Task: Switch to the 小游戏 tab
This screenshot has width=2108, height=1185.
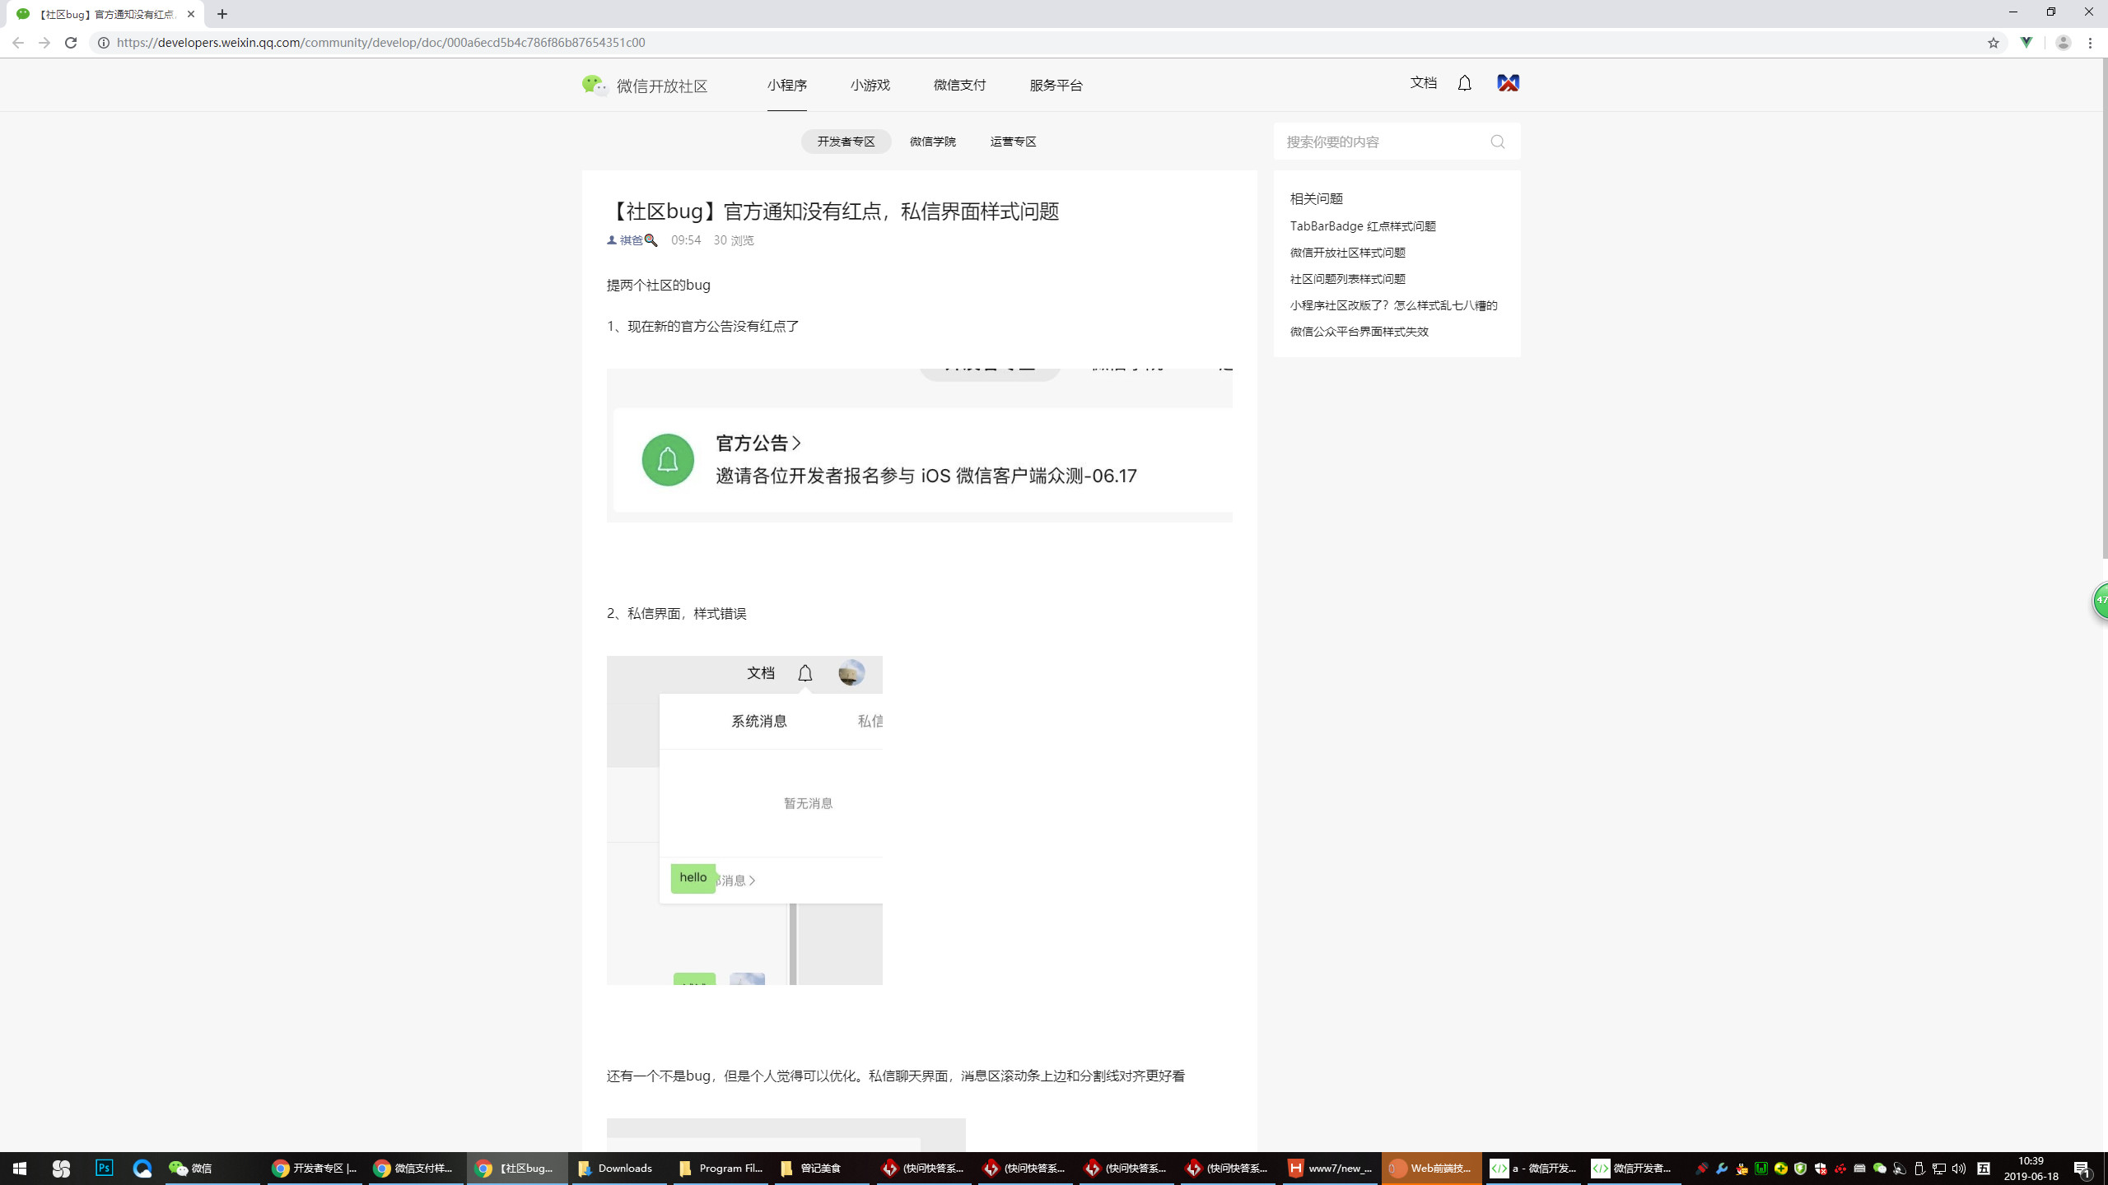Action: pos(870,85)
